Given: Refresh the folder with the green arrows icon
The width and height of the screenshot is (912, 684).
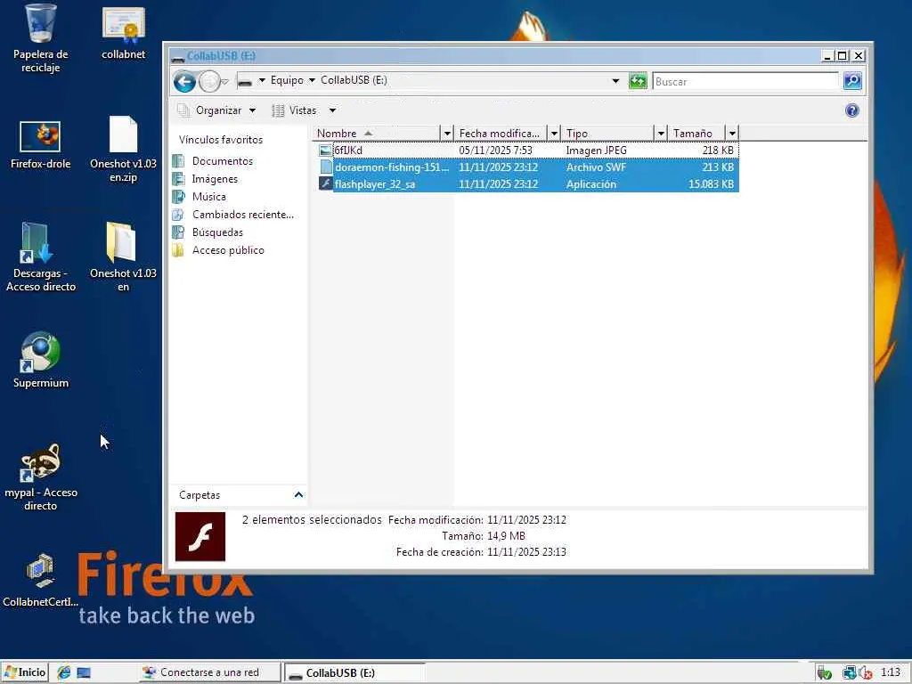Looking at the screenshot, I should tap(638, 81).
